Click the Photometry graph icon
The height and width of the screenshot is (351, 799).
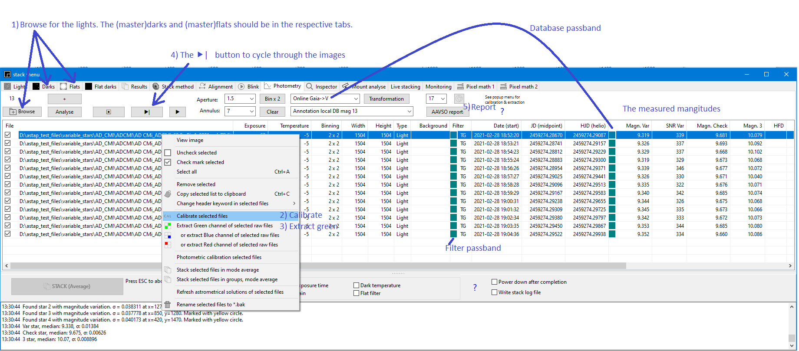coord(267,86)
